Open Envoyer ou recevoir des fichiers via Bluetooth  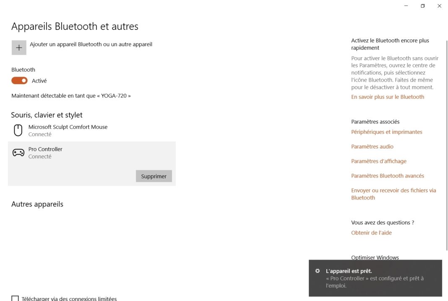(393, 194)
